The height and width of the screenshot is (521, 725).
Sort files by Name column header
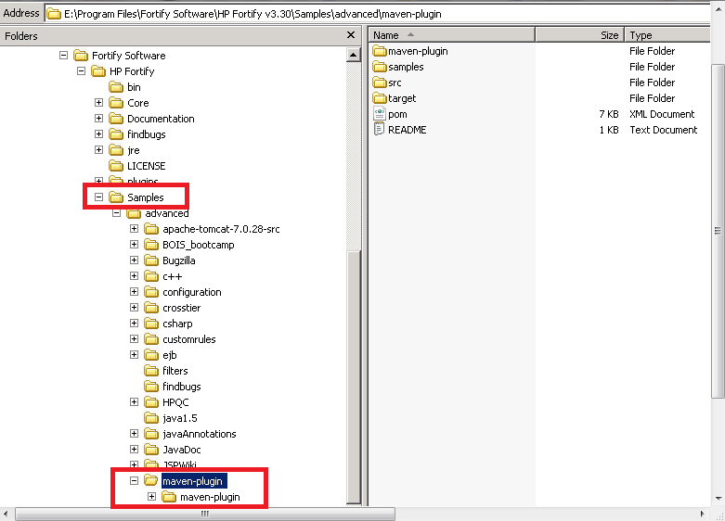tap(452, 35)
